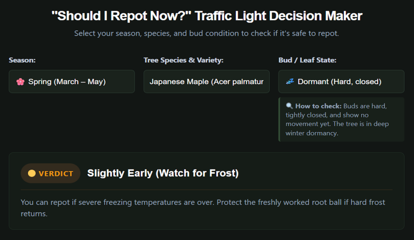Click the 'Season:' field label
Viewport: 414px width, 240px height.
click(22, 60)
